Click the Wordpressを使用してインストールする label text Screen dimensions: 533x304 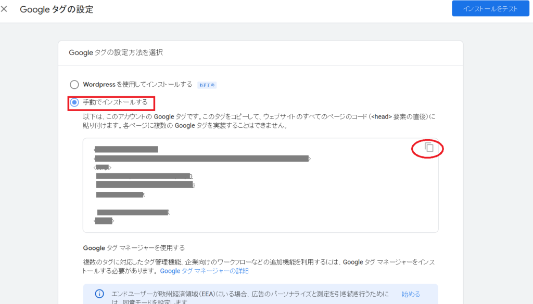tap(137, 84)
